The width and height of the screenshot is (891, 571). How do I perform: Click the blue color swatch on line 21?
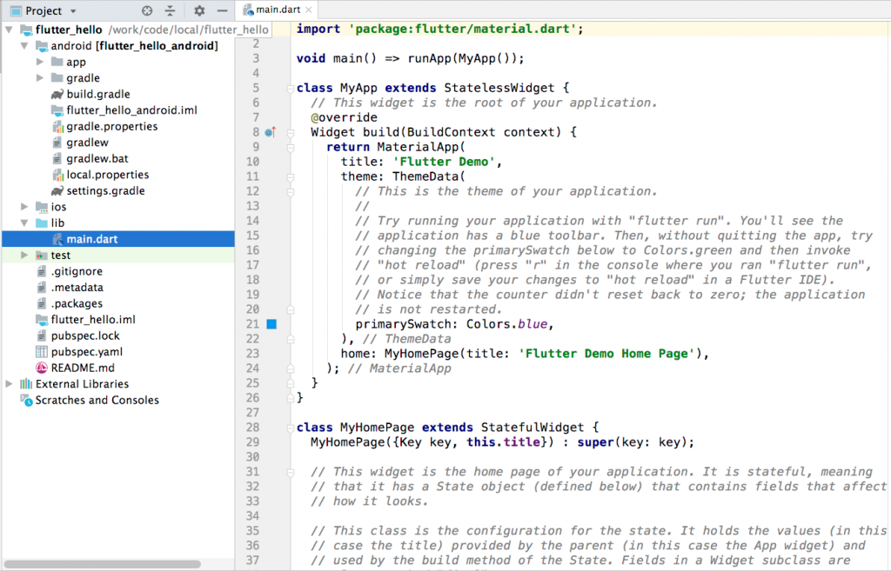point(271,324)
